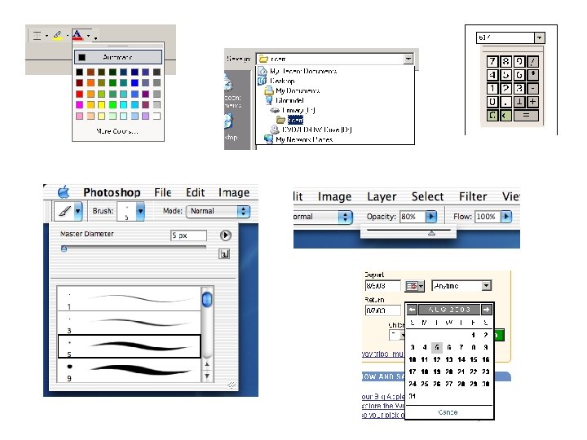Click the yellow Highlight marker icon
The height and width of the screenshot is (440, 587).
tap(57, 36)
